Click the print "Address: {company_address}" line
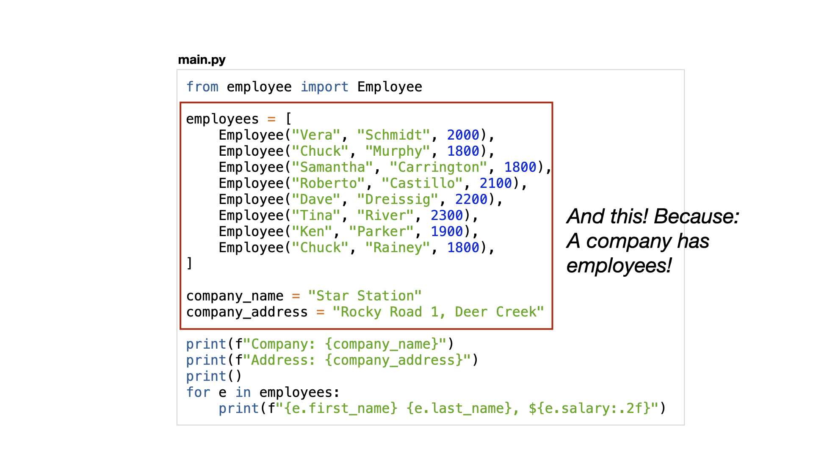 [x=332, y=360]
